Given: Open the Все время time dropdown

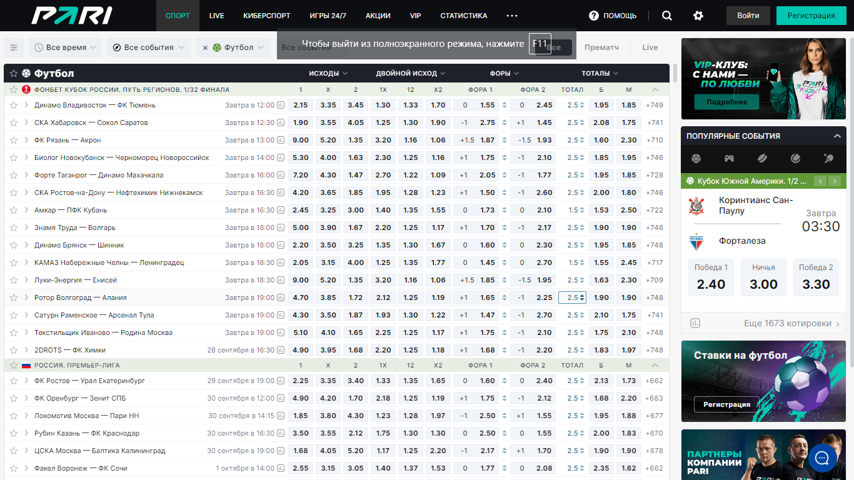Looking at the screenshot, I should coord(66,47).
